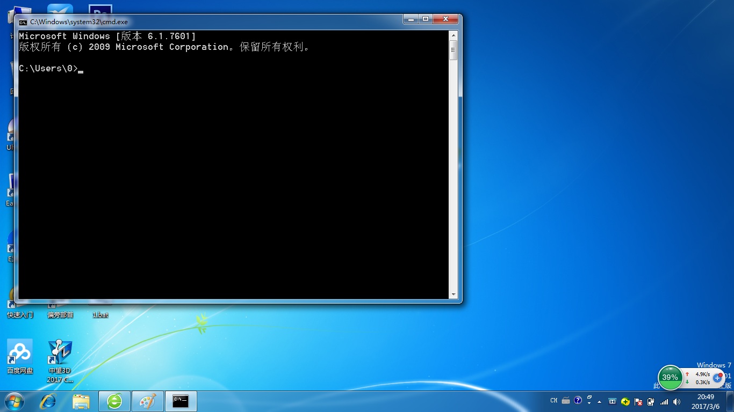This screenshot has height=412, width=734.
Task: Click the blue plus button on speed widget
Action: point(717,378)
